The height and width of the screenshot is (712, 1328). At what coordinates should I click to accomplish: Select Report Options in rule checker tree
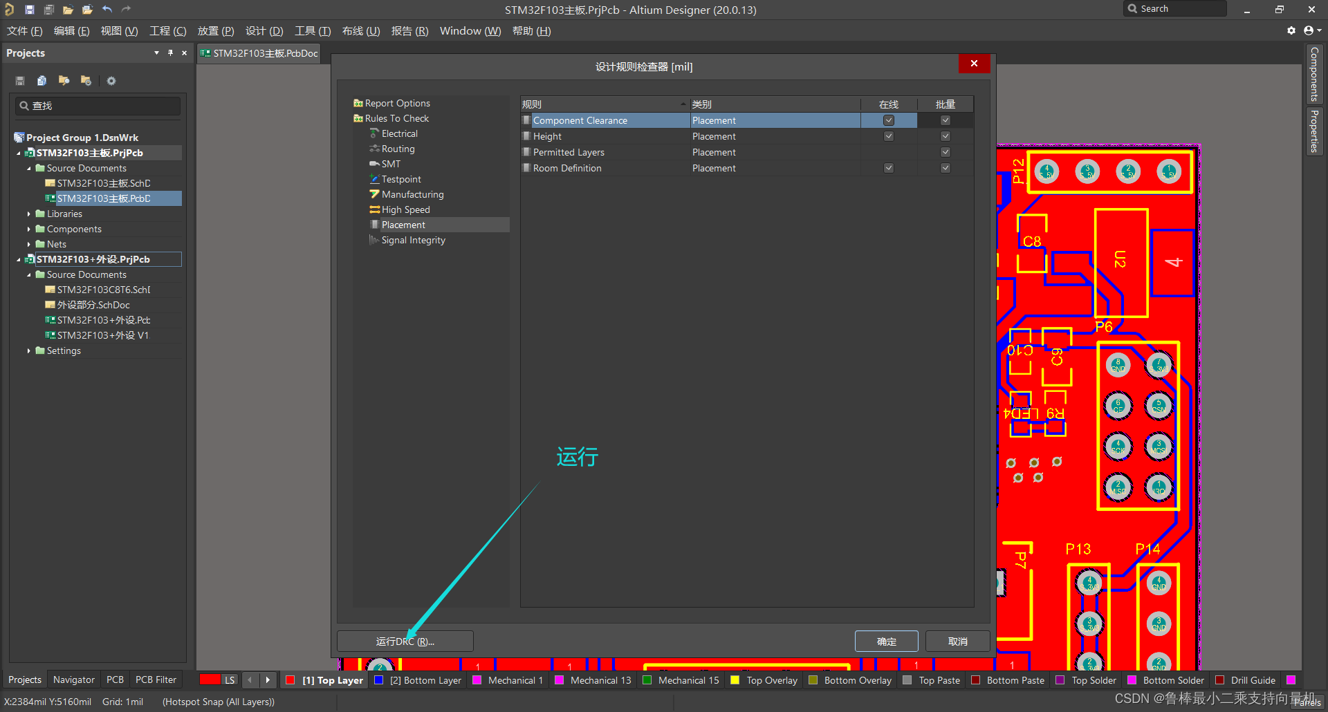[x=397, y=103]
